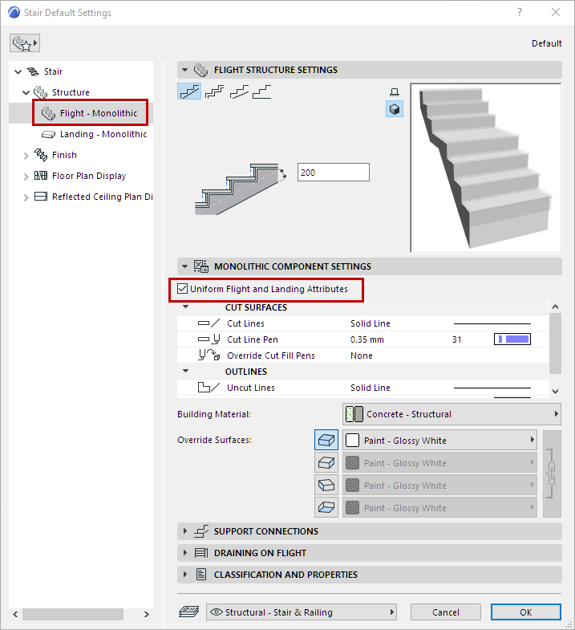Select the Floor Plan Display item
Viewport: 575px width, 630px height.
pyautogui.click(x=89, y=176)
